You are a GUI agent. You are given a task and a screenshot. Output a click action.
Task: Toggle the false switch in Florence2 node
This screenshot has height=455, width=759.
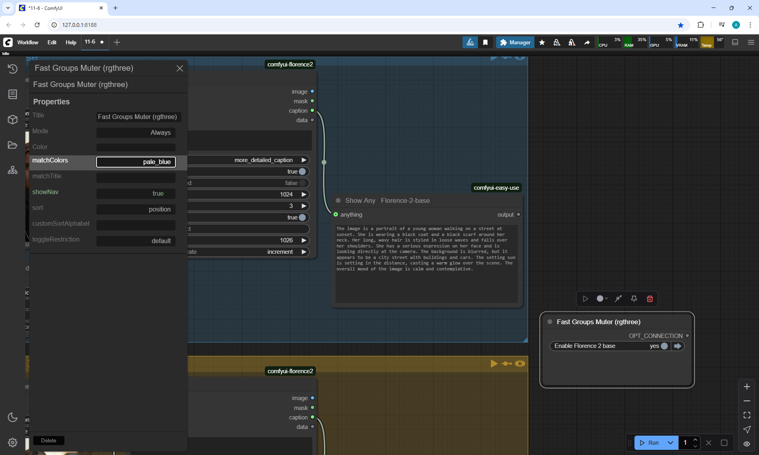coord(302,183)
